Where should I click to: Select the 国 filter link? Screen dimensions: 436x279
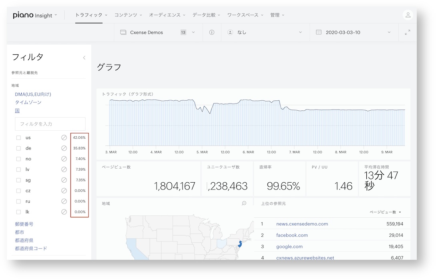click(17, 110)
